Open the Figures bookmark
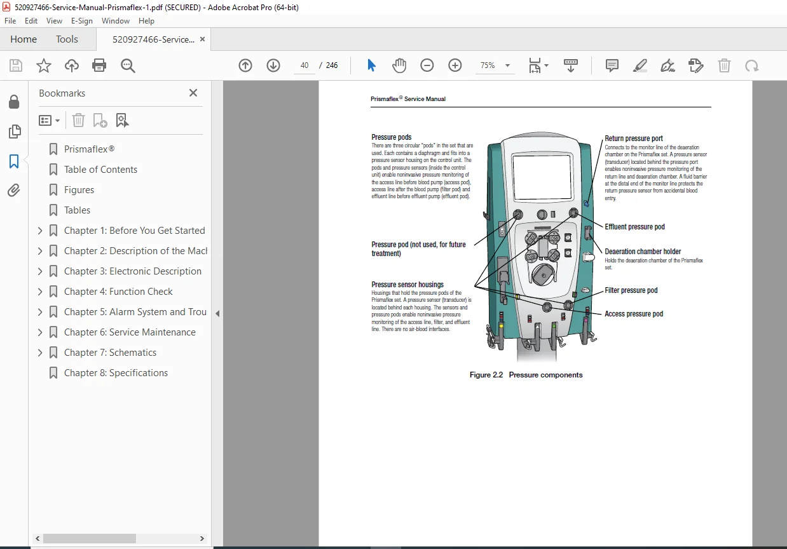 [x=79, y=190]
